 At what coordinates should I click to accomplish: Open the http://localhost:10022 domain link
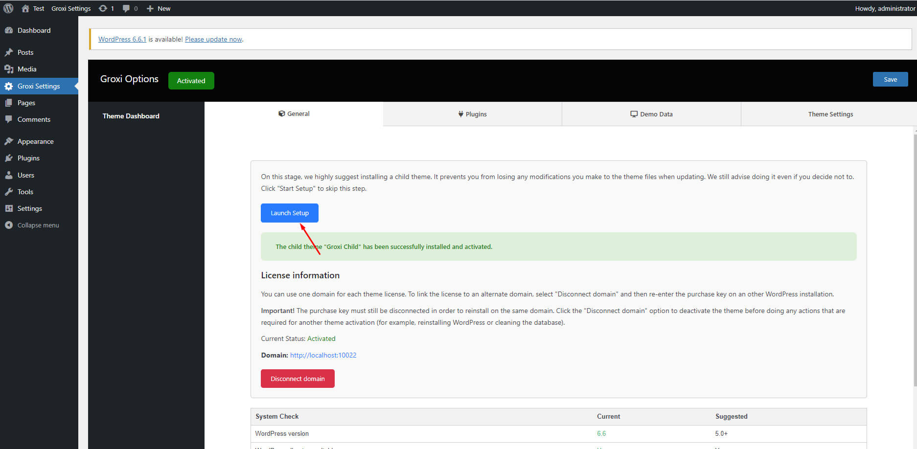[323, 355]
